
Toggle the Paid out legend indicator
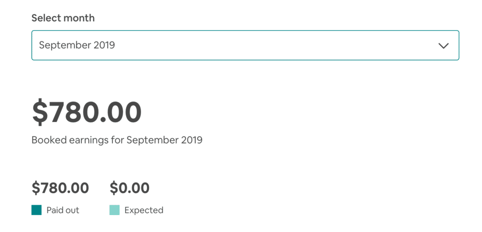(x=37, y=210)
